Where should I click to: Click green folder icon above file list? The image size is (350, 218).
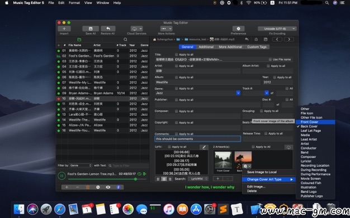coord(79,40)
